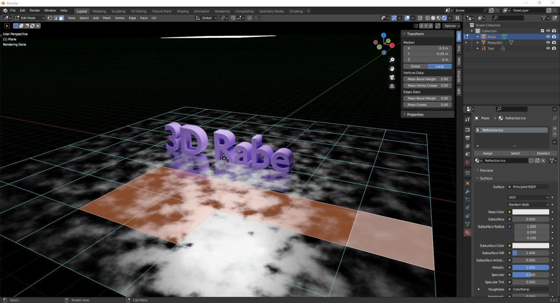Click the Subsurface Color swatch

[x=531, y=246]
